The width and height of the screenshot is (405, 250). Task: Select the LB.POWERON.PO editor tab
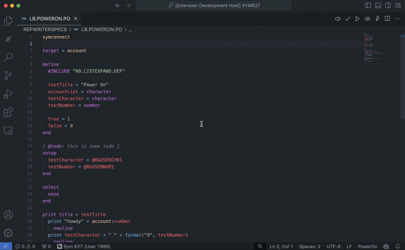coord(49,19)
